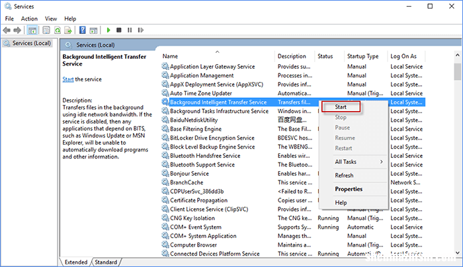The image size is (463, 267).
Task: Click the gear icon beside BranchCache
Action: tap(165, 182)
